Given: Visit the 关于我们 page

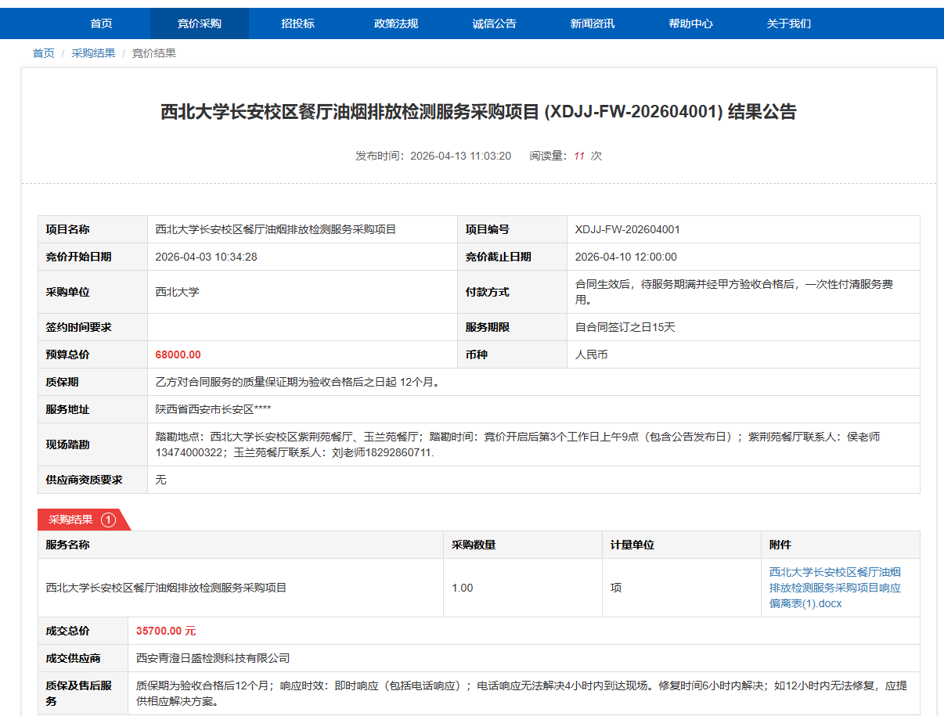Looking at the screenshot, I should (x=788, y=23).
